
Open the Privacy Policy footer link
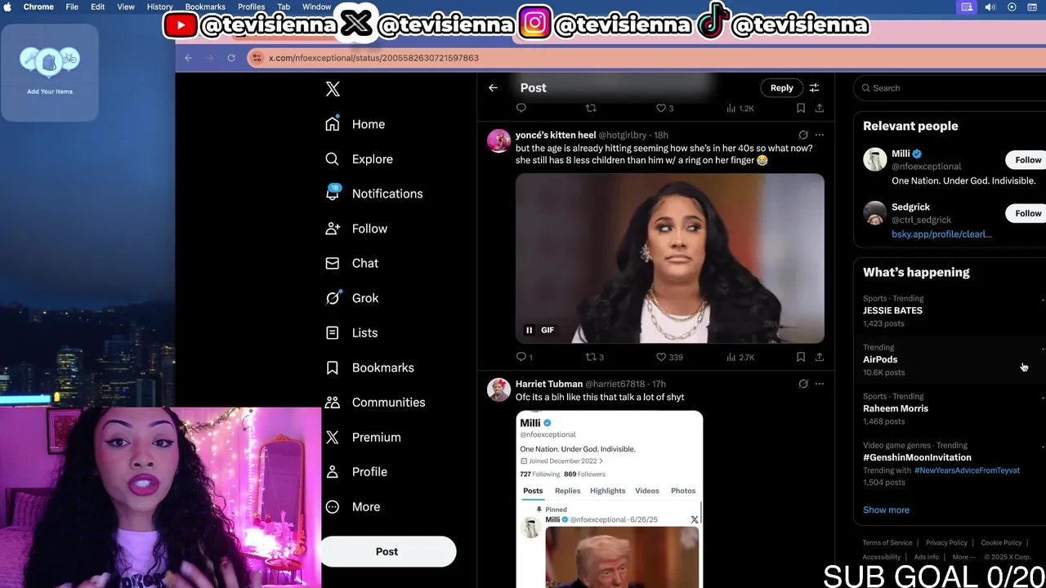click(946, 543)
